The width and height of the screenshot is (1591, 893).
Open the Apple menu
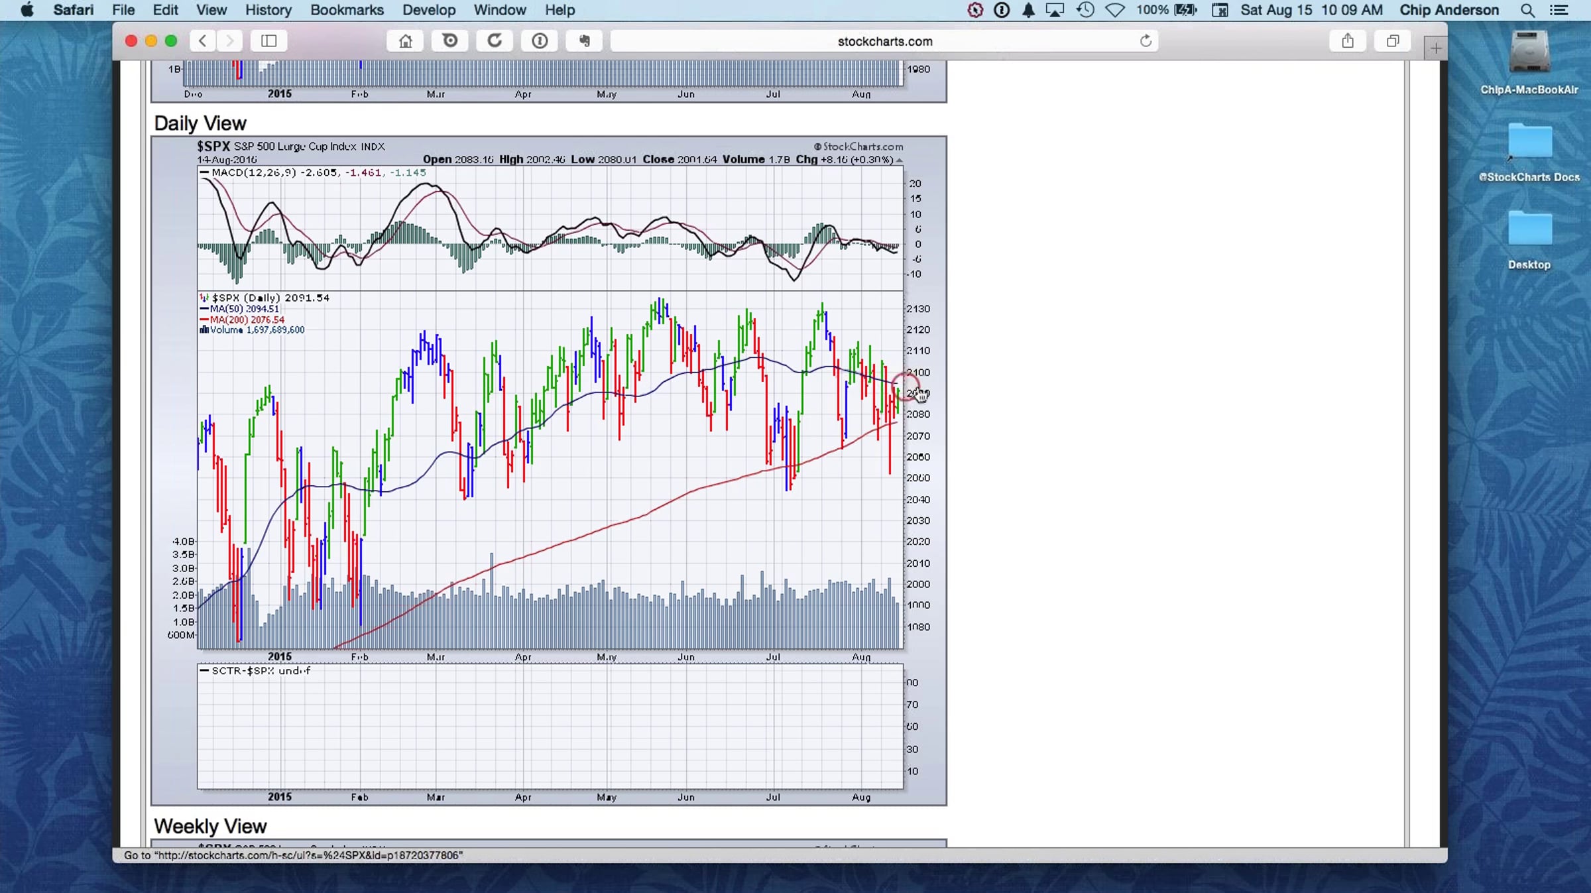pos(27,10)
